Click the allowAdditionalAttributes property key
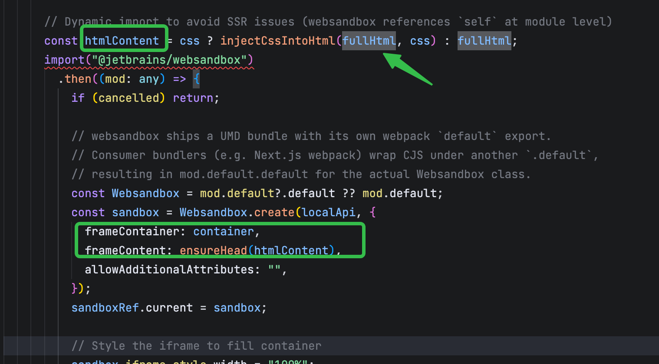Image resolution: width=659 pixels, height=364 pixels. tap(169, 270)
